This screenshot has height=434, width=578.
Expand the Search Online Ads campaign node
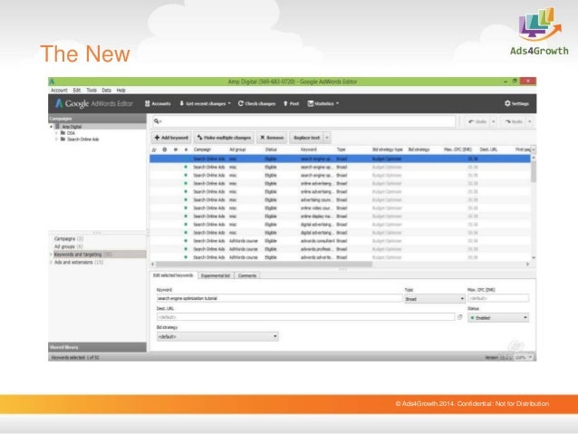click(x=56, y=139)
